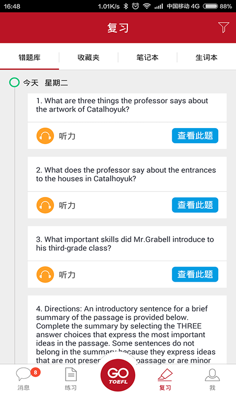This screenshot has width=236, height=394.
Task: Open question 4 summary directions card
Action: point(127,329)
